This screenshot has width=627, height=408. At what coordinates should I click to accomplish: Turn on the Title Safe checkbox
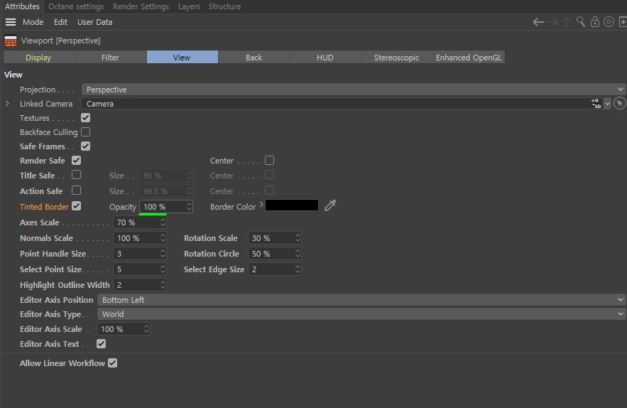77,175
